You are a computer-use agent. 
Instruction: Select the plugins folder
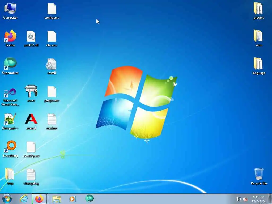point(259,11)
